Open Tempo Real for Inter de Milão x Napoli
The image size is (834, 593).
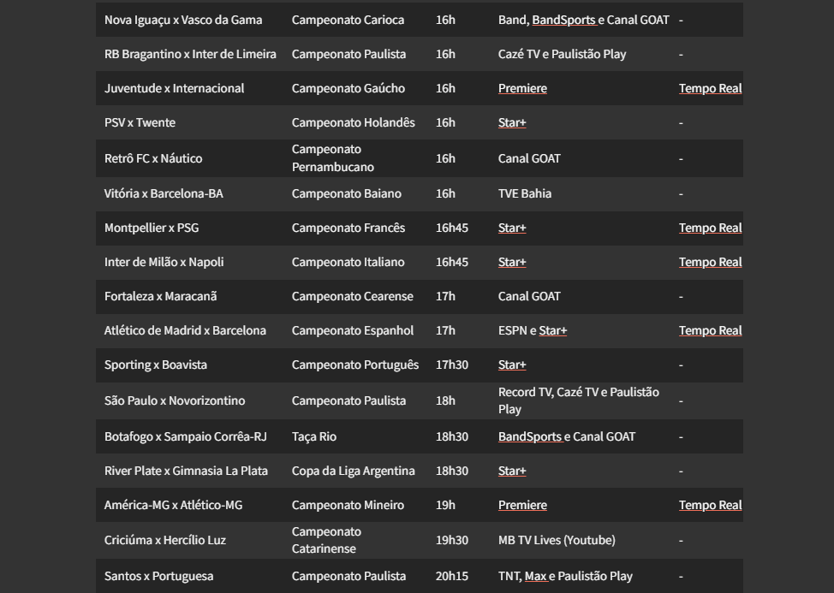click(710, 263)
